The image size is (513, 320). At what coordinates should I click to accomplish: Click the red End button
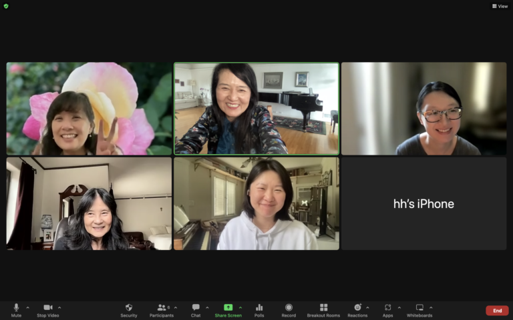pyautogui.click(x=497, y=311)
